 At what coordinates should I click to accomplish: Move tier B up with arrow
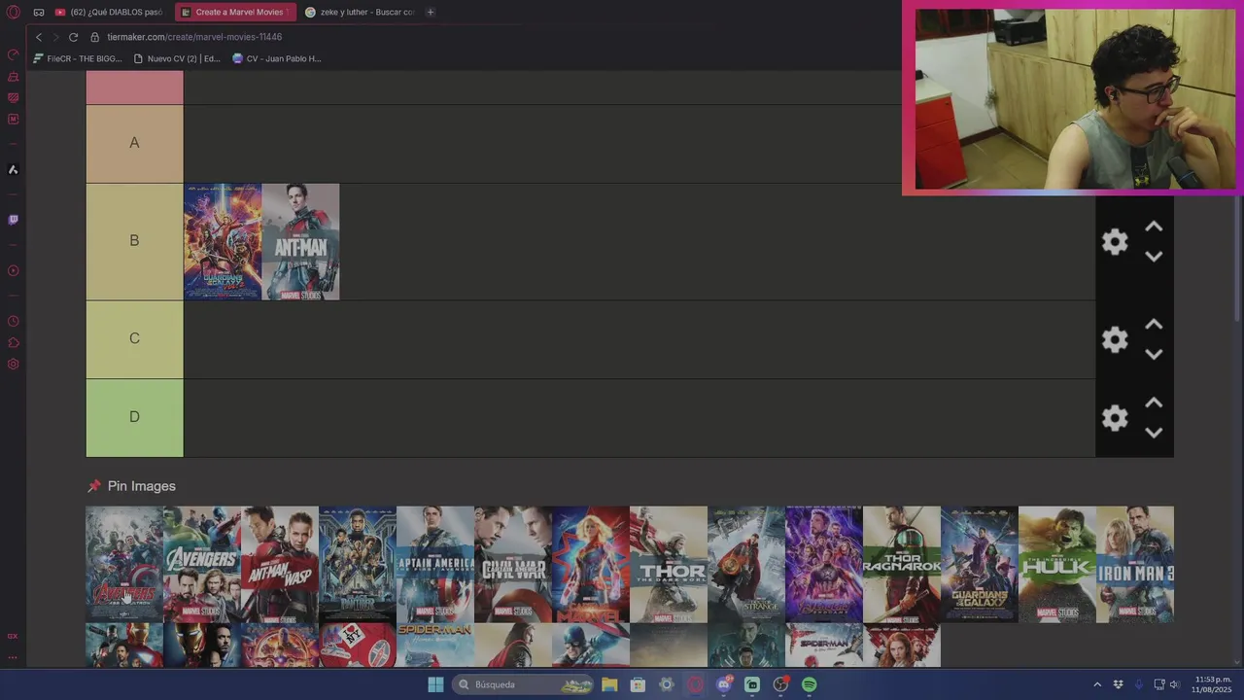click(1154, 227)
